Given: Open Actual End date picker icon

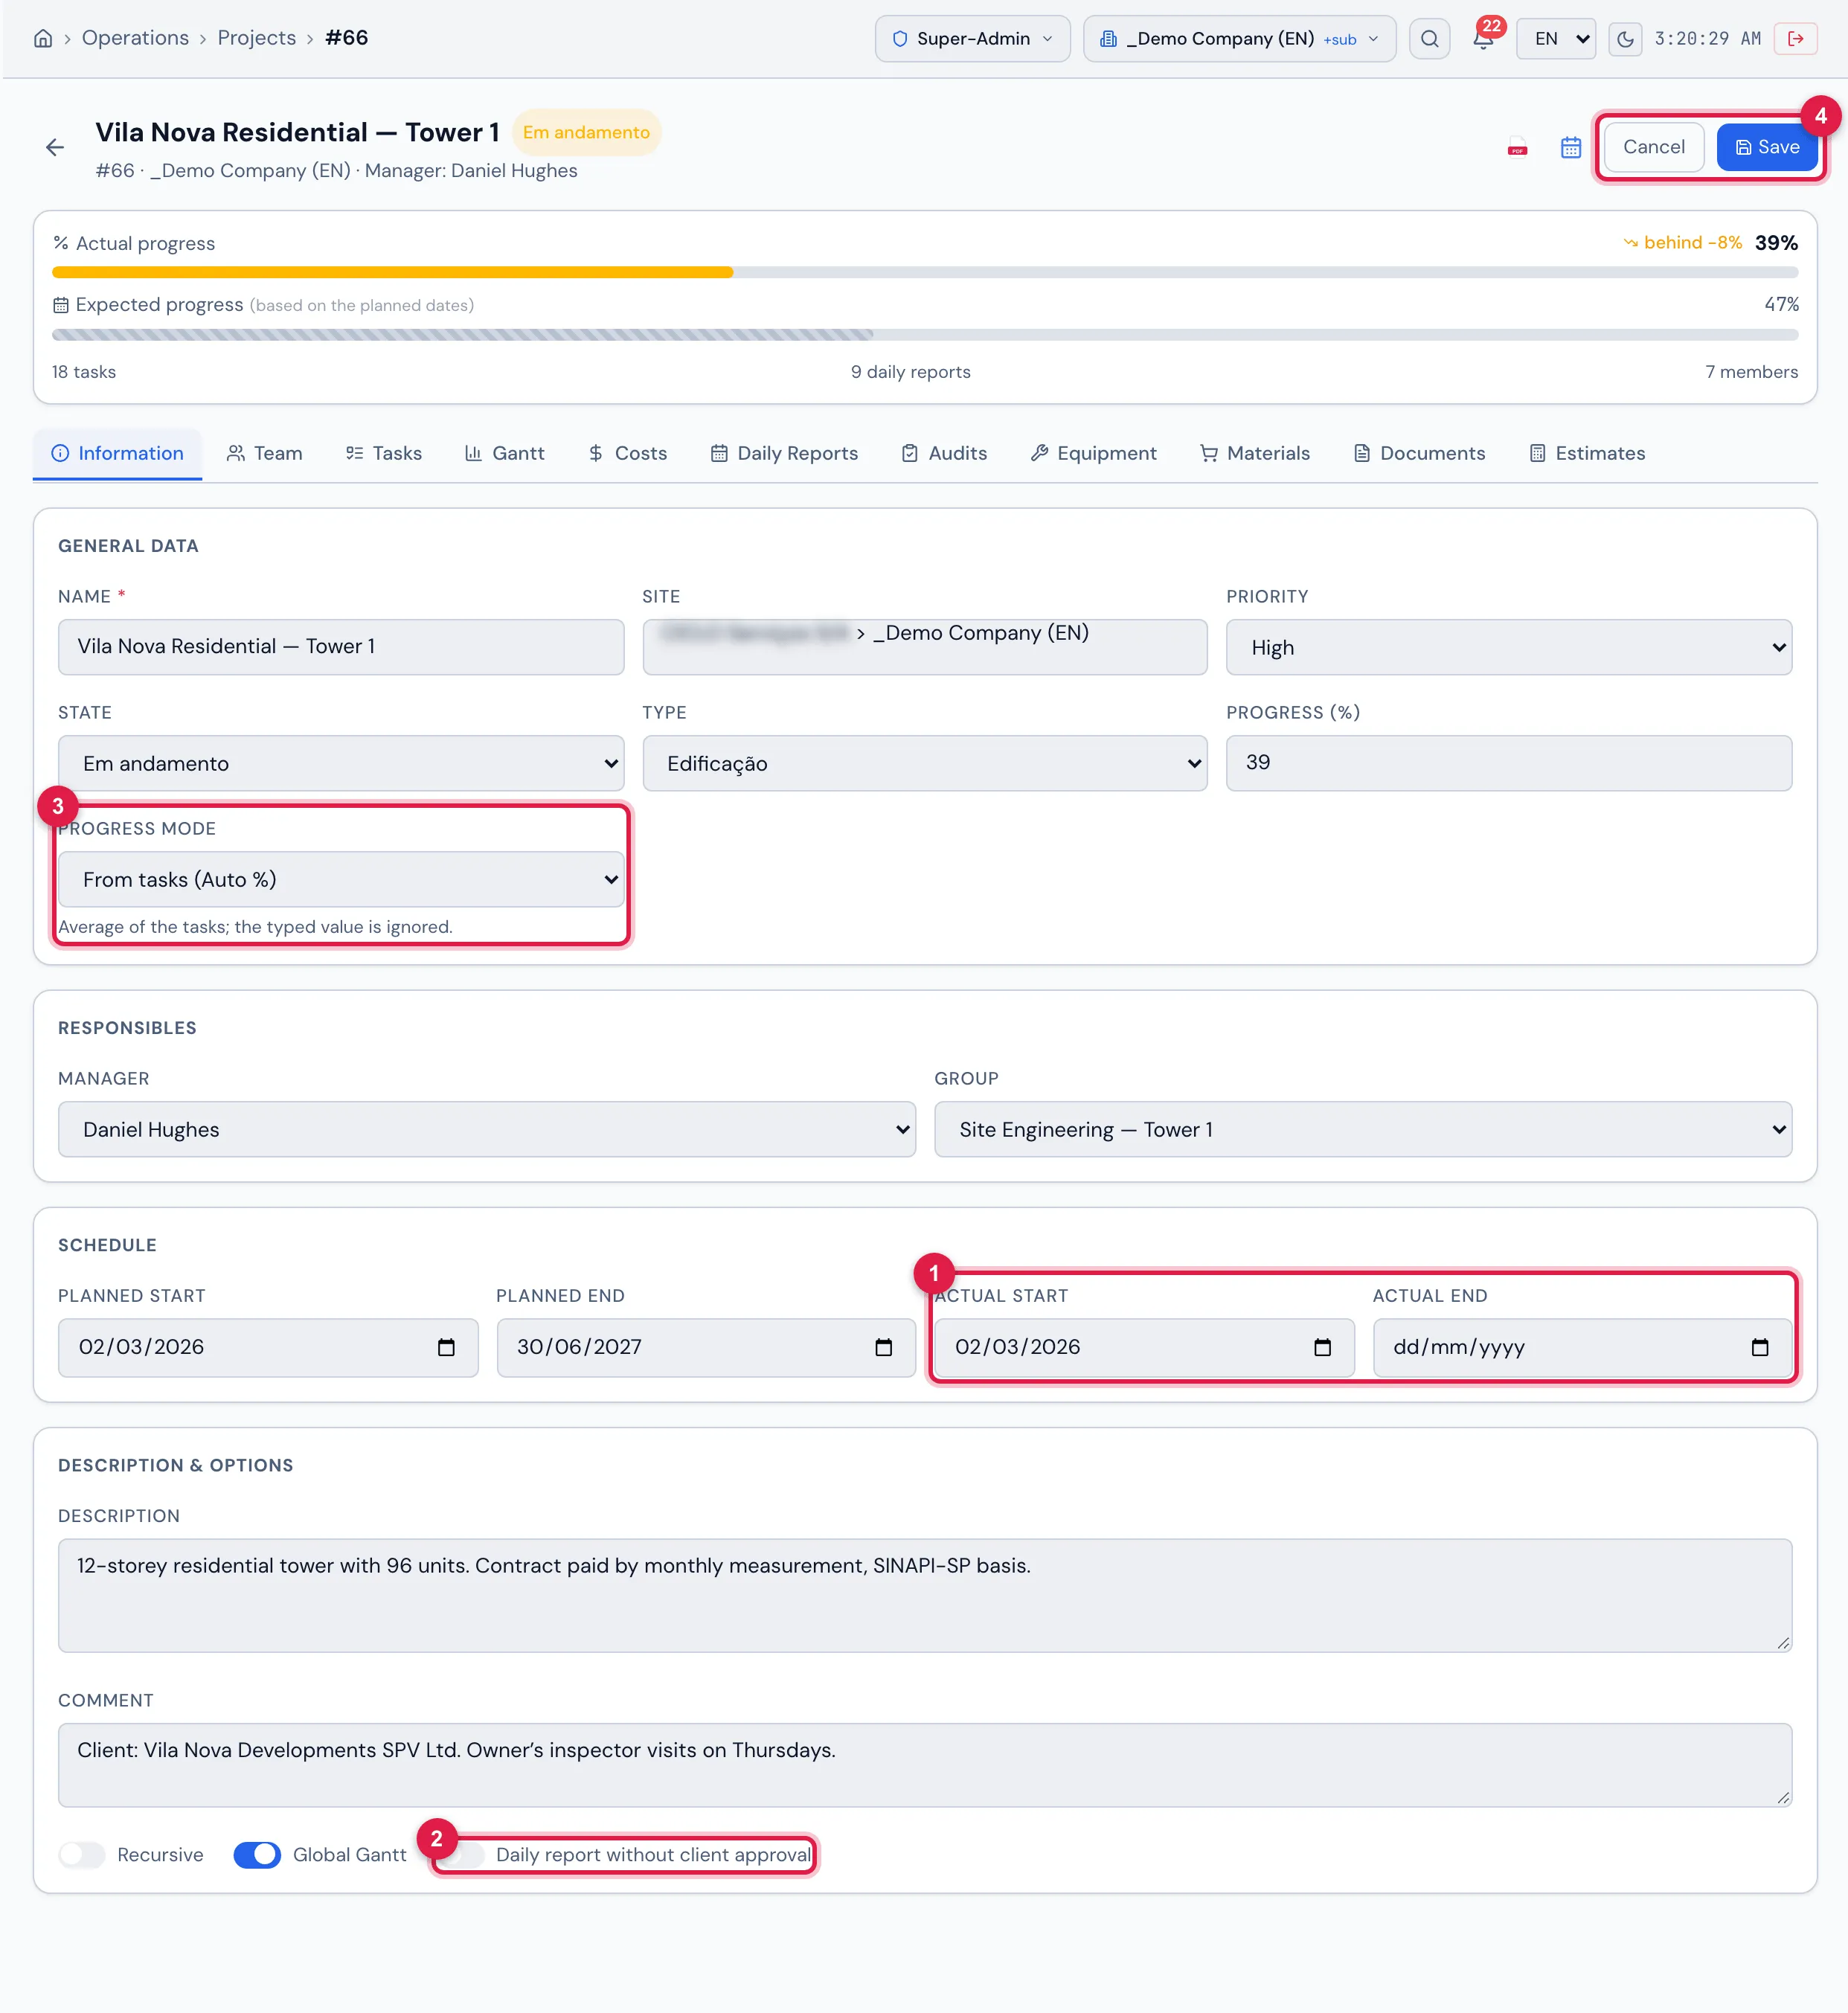Looking at the screenshot, I should 1759,1347.
